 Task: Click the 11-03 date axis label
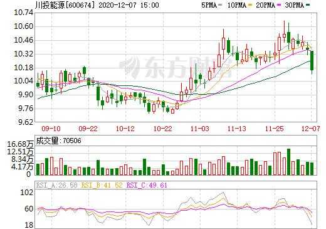pos(200,129)
